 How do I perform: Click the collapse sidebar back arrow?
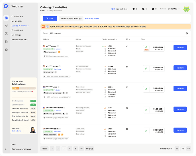click(x=6, y=149)
